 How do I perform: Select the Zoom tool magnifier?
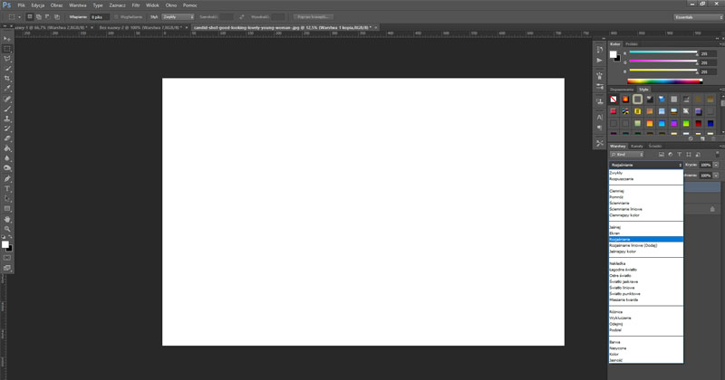point(7,229)
